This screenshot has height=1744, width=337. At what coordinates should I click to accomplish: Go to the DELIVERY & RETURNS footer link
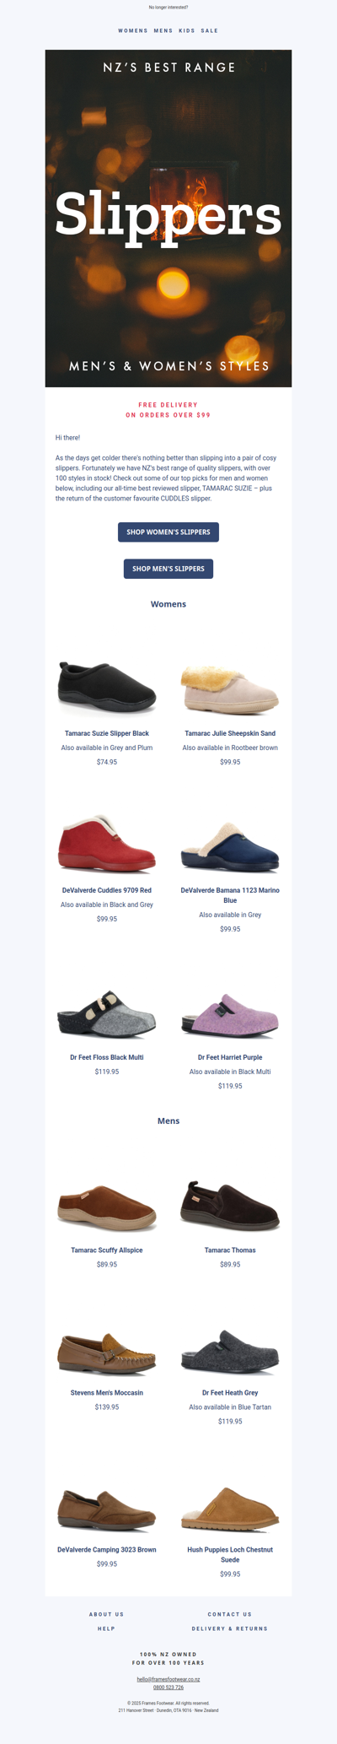click(230, 1628)
